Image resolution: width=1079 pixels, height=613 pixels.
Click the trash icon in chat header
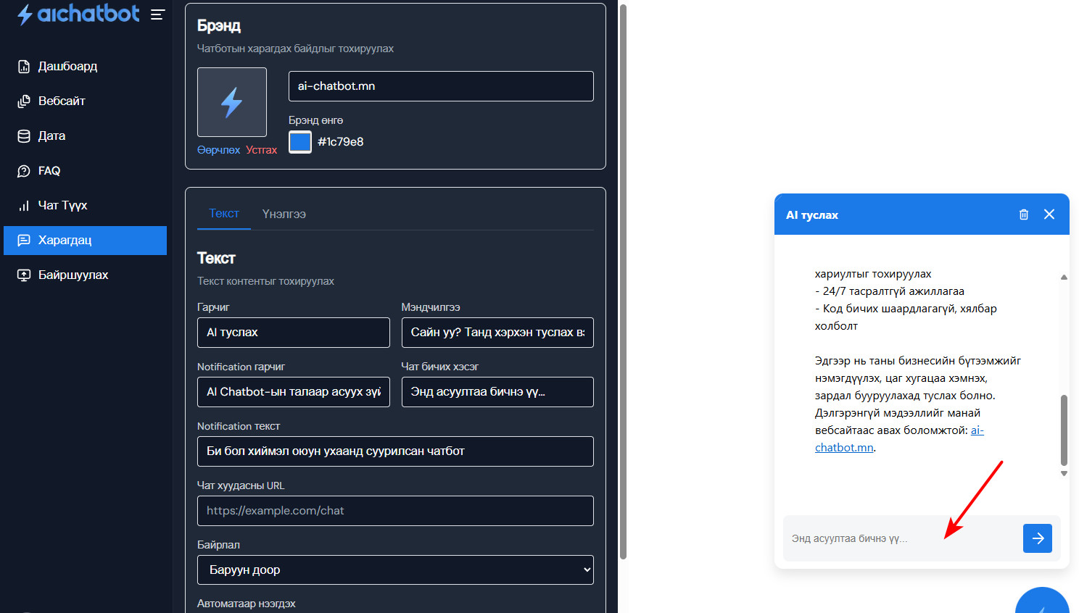(1024, 214)
